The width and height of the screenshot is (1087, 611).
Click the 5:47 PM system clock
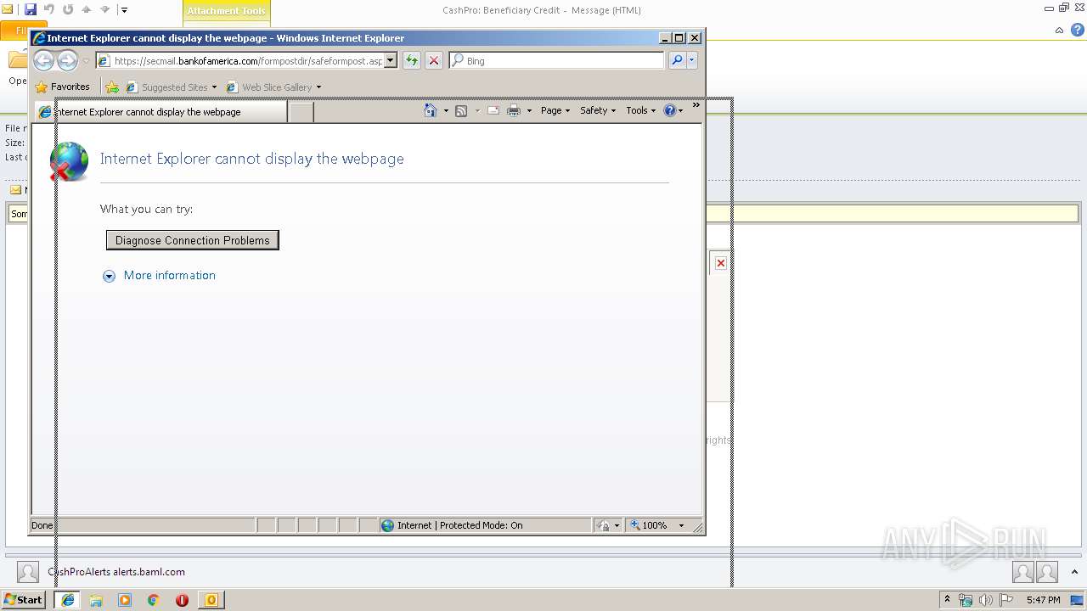tap(1043, 600)
